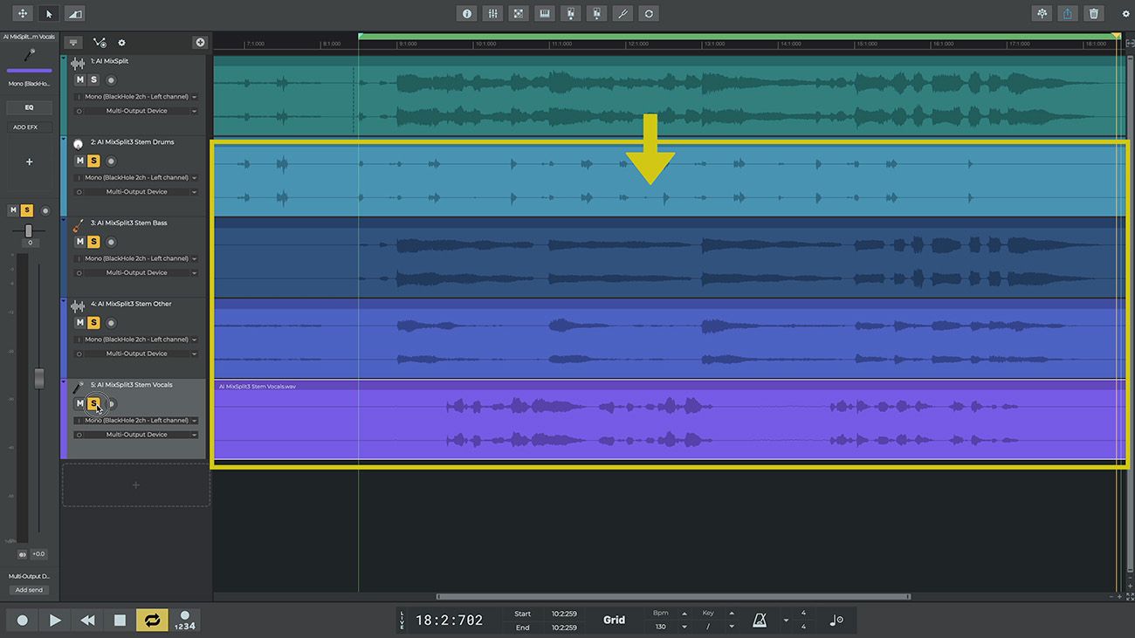Select the move/pan tool in the top toolbar
The height and width of the screenshot is (638, 1135).
click(x=23, y=14)
